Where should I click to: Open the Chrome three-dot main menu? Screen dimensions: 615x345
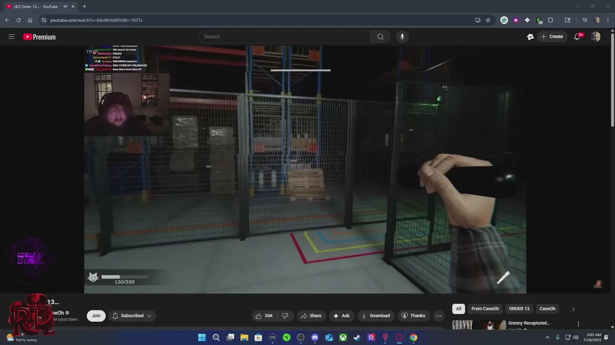(x=608, y=20)
